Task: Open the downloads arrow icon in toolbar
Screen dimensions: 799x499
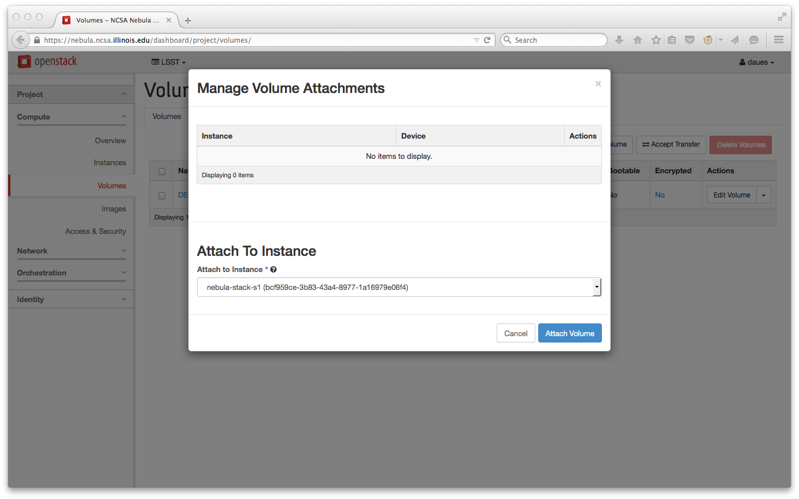Action: click(619, 40)
